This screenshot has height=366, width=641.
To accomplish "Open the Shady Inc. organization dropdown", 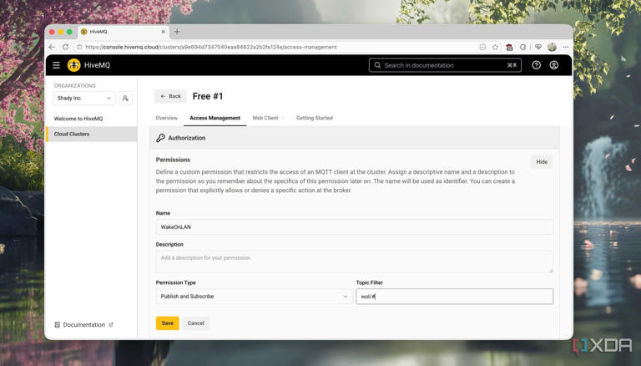I will pos(84,99).
